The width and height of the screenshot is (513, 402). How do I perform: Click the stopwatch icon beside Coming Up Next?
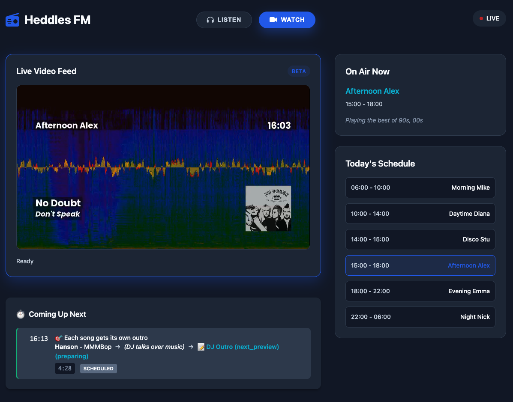pos(21,314)
